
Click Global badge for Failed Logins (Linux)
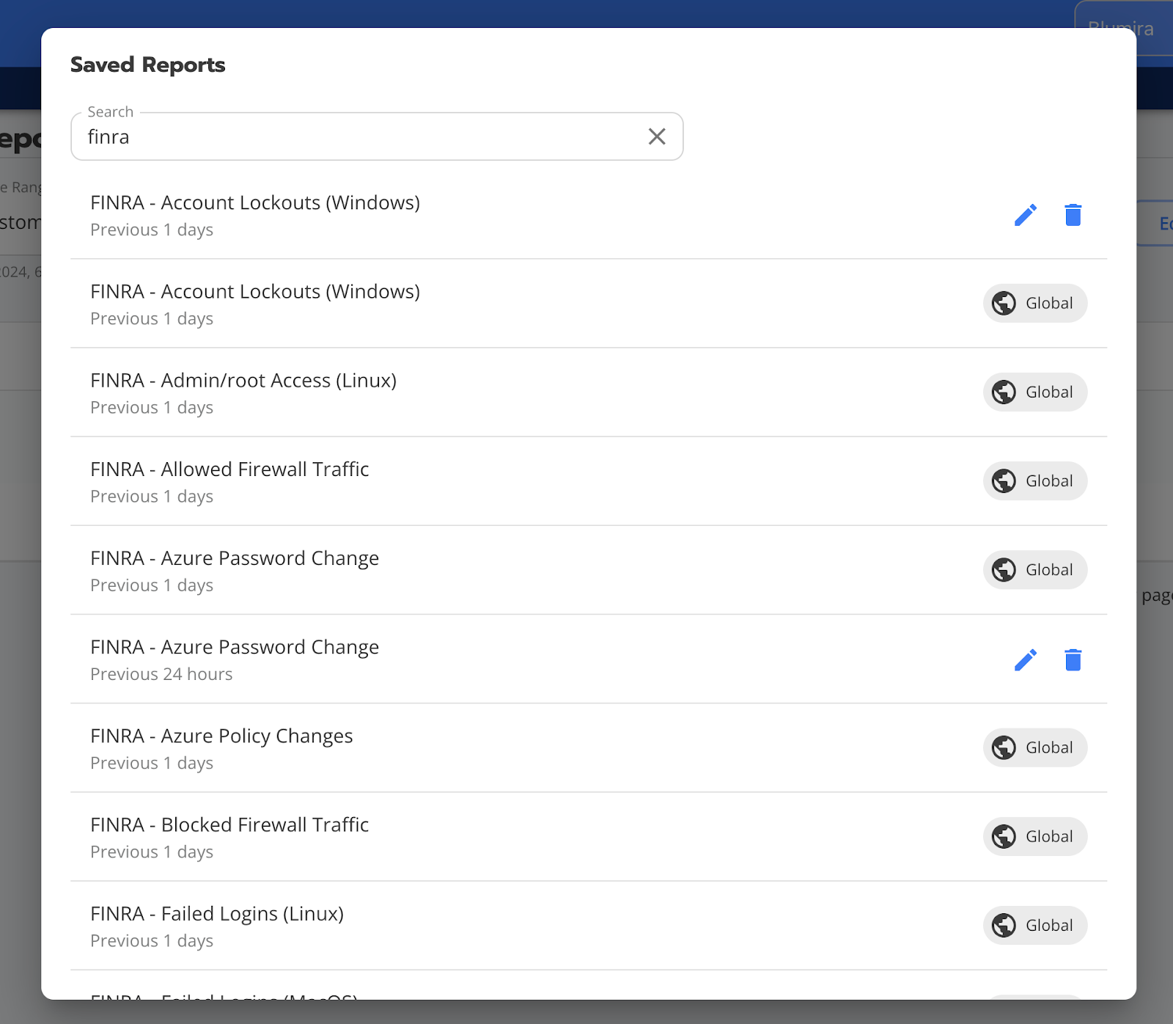pos(1034,926)
